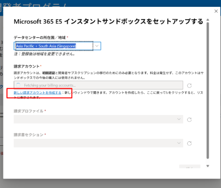221x188 pixels.
Task: Click the dialog scrollbar down arrow
Action: click(208, 166)
